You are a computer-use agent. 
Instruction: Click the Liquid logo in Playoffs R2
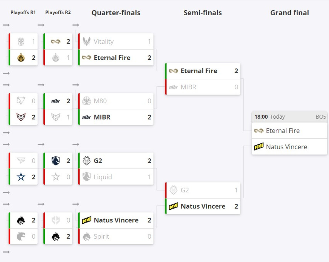[x=56, y=161]
